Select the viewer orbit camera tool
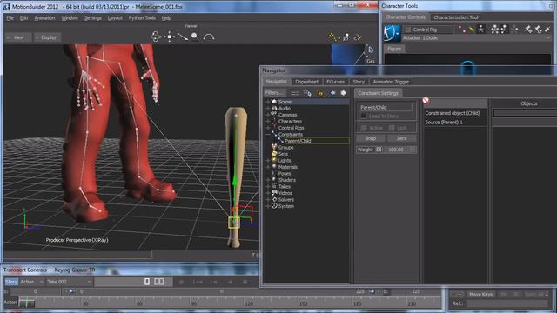The height and width of the screenshot is (313, 557). click(x=156, y=37)
